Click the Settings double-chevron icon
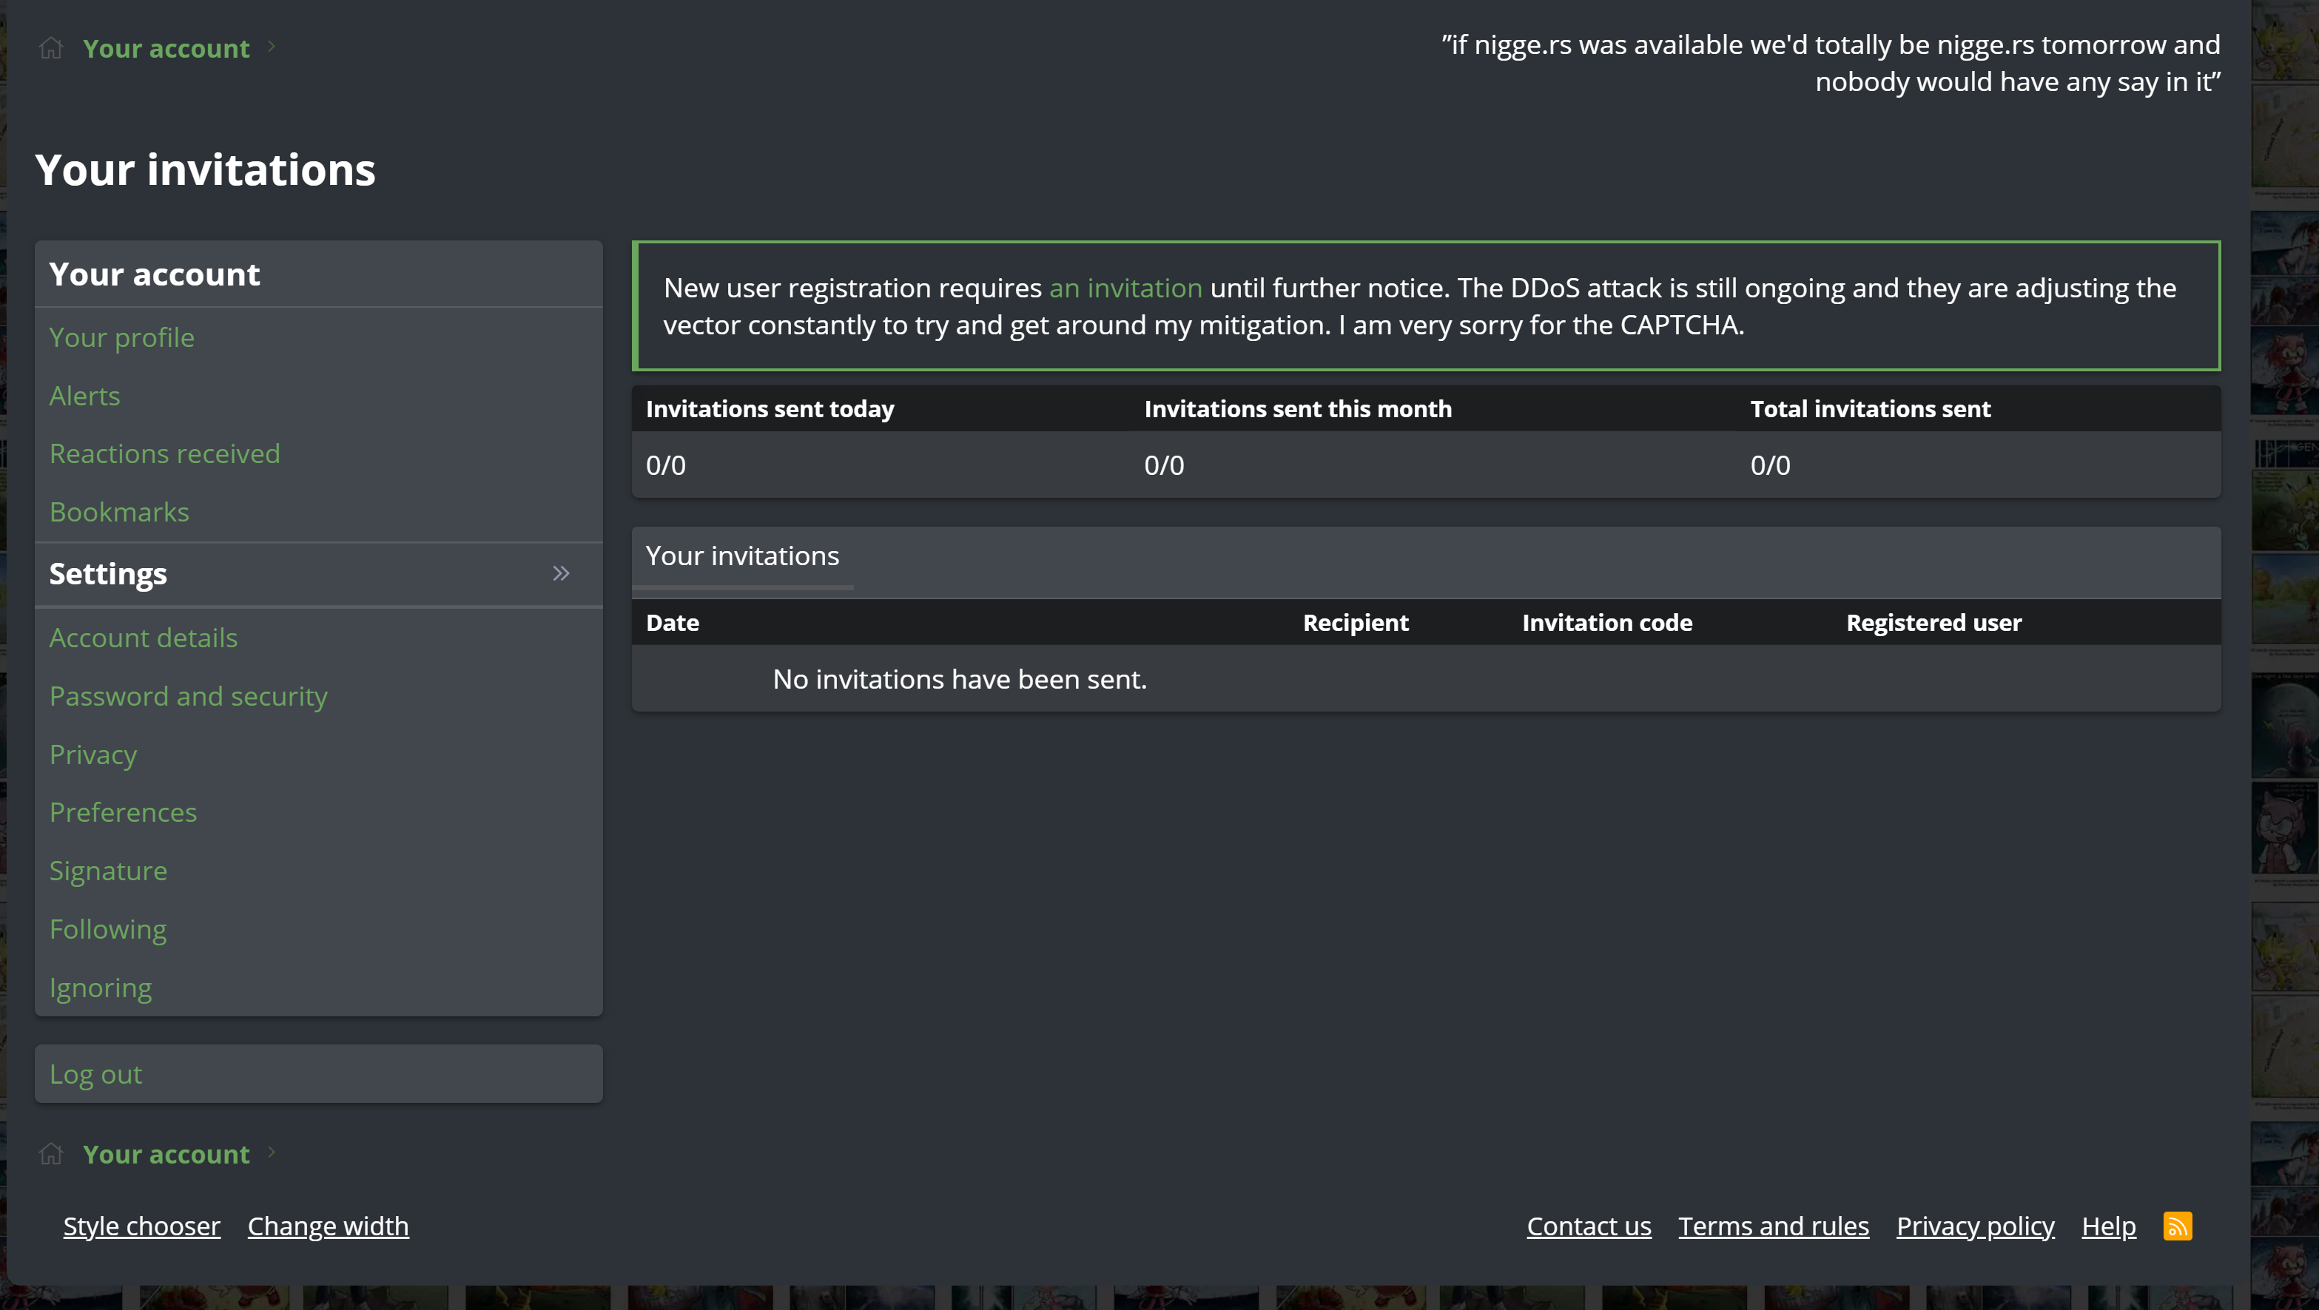 tap(562, 573)
